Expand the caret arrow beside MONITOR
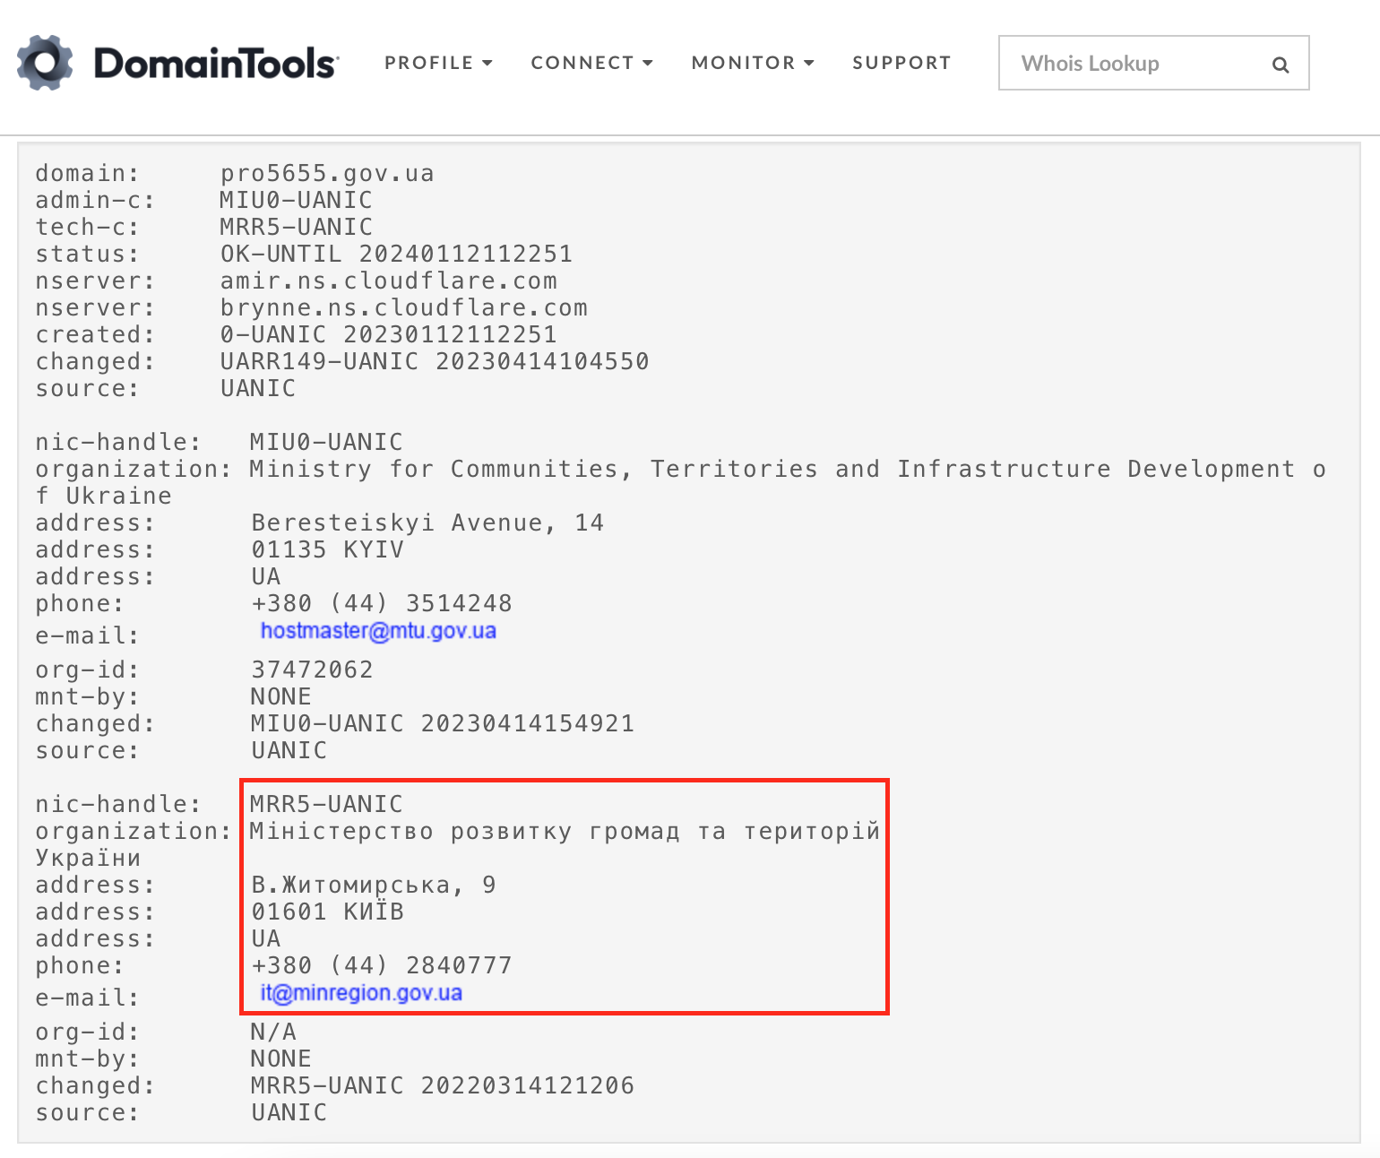Viewport: 1380px width, 1158px height. pyautogui.click(x=809, y=63)
